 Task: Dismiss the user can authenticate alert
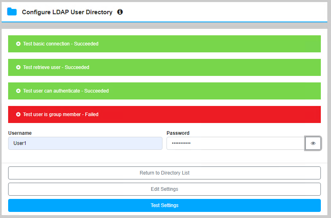(x=18, y=91)
